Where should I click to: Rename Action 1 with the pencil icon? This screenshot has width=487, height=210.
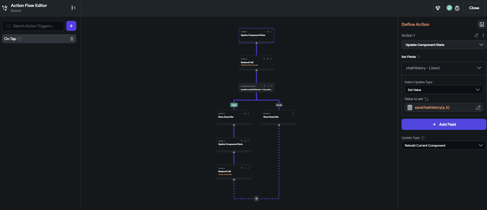click(476, 35)
